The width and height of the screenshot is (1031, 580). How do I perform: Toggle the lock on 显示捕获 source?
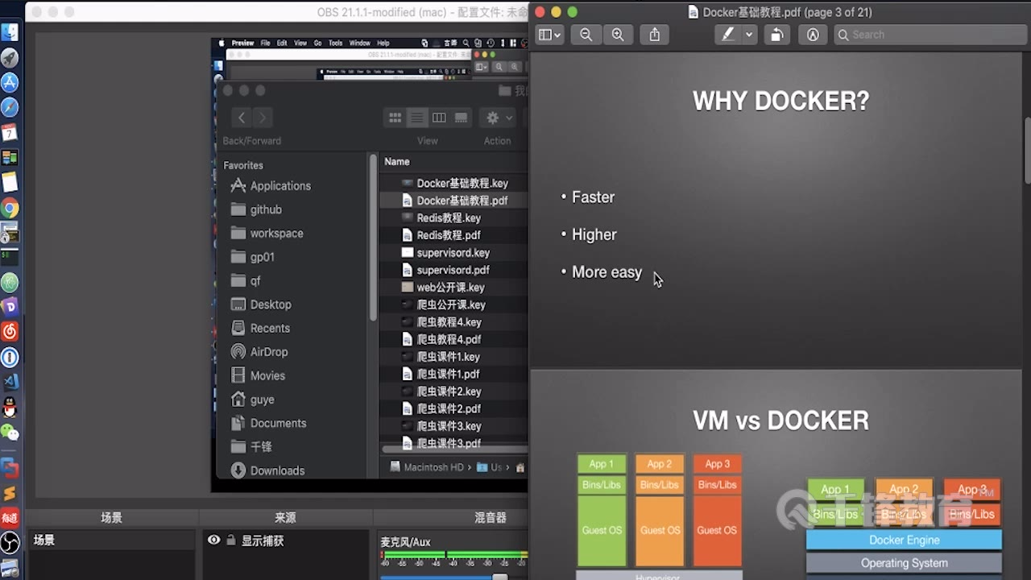pyautogui.click(x=231, y=541)
